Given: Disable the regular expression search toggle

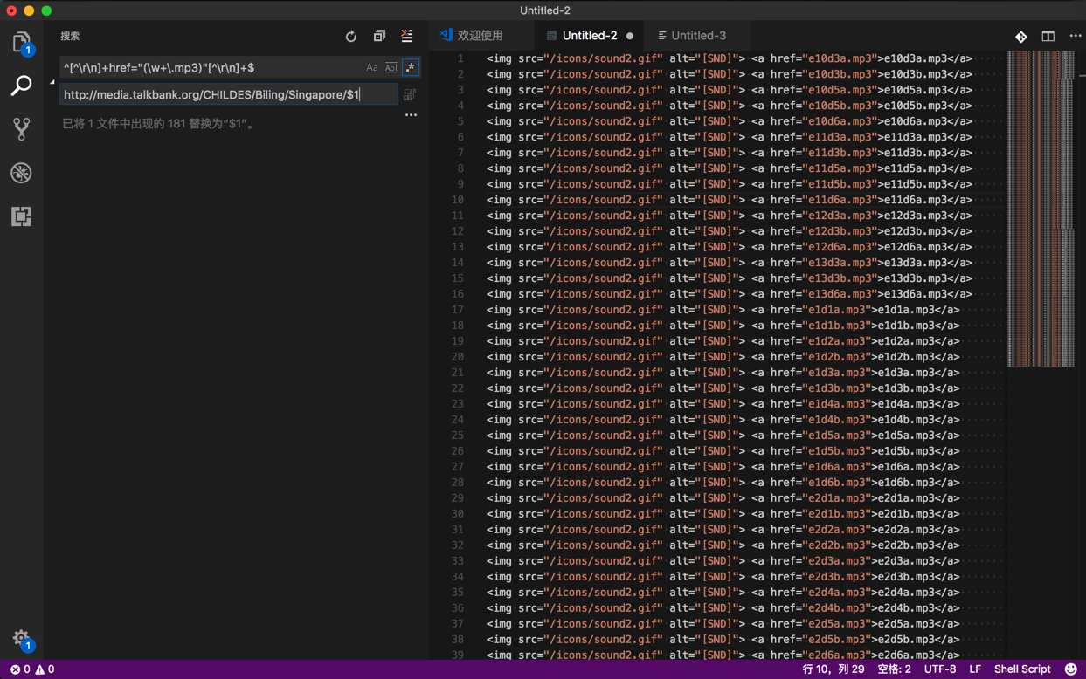Looking at the screenshot, I should click(411, 67).
